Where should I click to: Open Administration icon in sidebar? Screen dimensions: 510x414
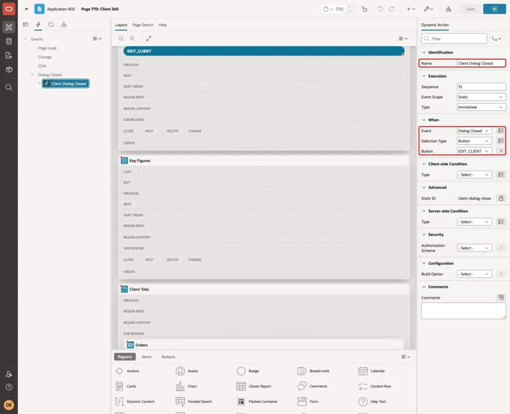coord(9,374)
